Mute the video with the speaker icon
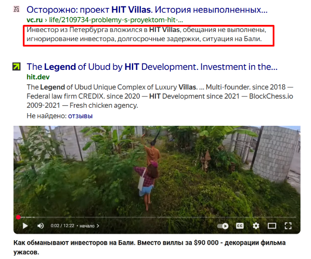 tap(41, 226)
